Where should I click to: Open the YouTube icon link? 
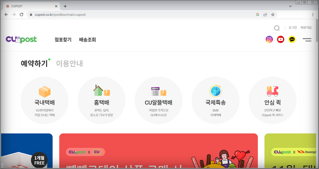(x=281, y=40)
